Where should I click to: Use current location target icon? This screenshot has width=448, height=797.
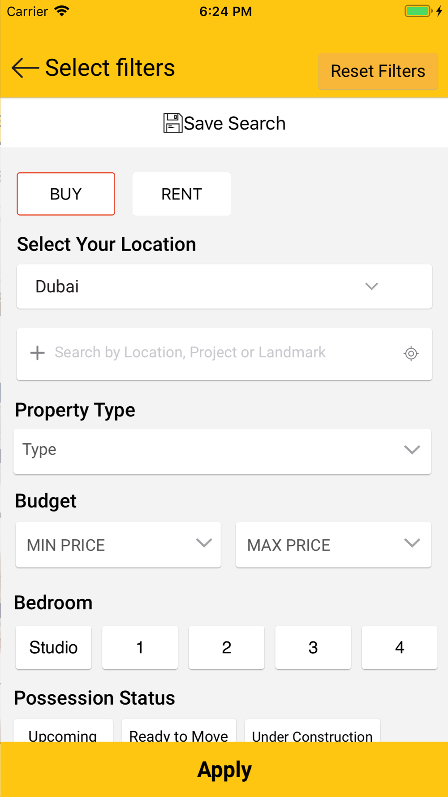point(411,354)
